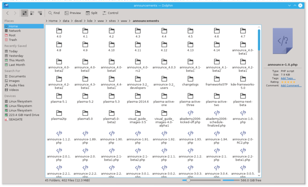Click Home in the breadcrumb path

pyautogui.click(x=53, y=21)
